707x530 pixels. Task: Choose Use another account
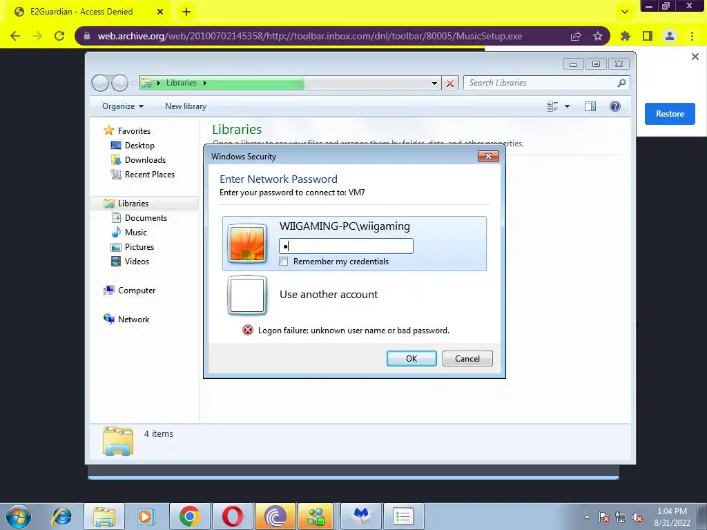[329, 295]
